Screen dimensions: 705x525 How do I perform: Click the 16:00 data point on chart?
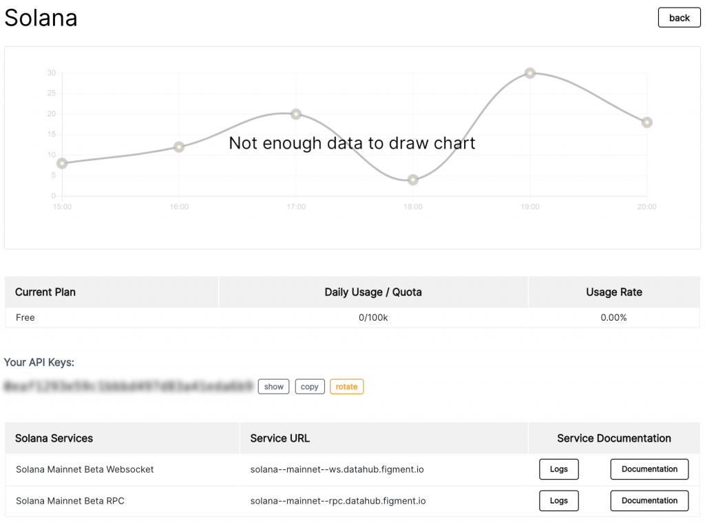[179, 147]
